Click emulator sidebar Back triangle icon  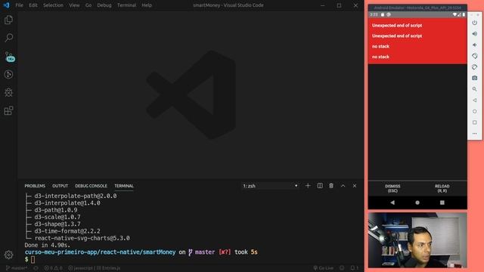474,100
